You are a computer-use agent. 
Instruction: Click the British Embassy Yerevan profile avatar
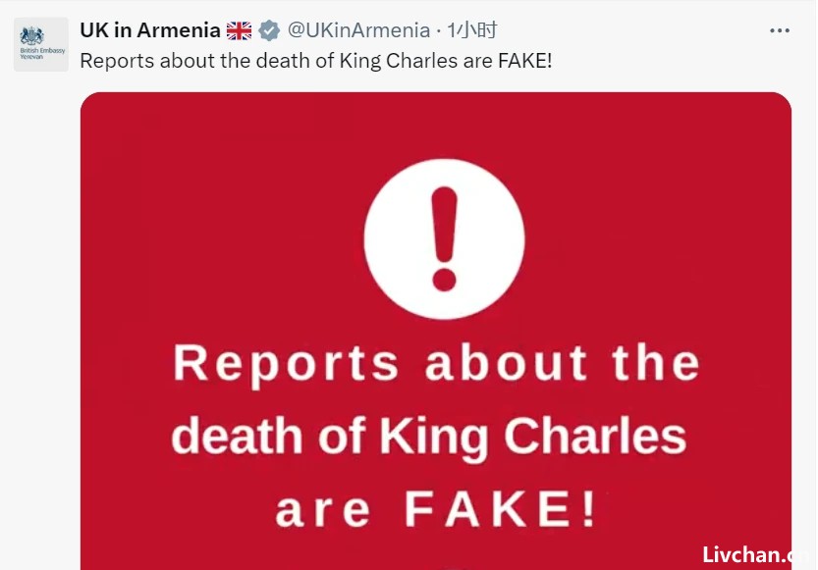point(41,44)
